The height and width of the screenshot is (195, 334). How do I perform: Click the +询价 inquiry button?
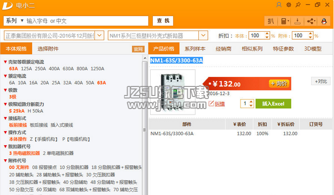click(x=279, y=83)
